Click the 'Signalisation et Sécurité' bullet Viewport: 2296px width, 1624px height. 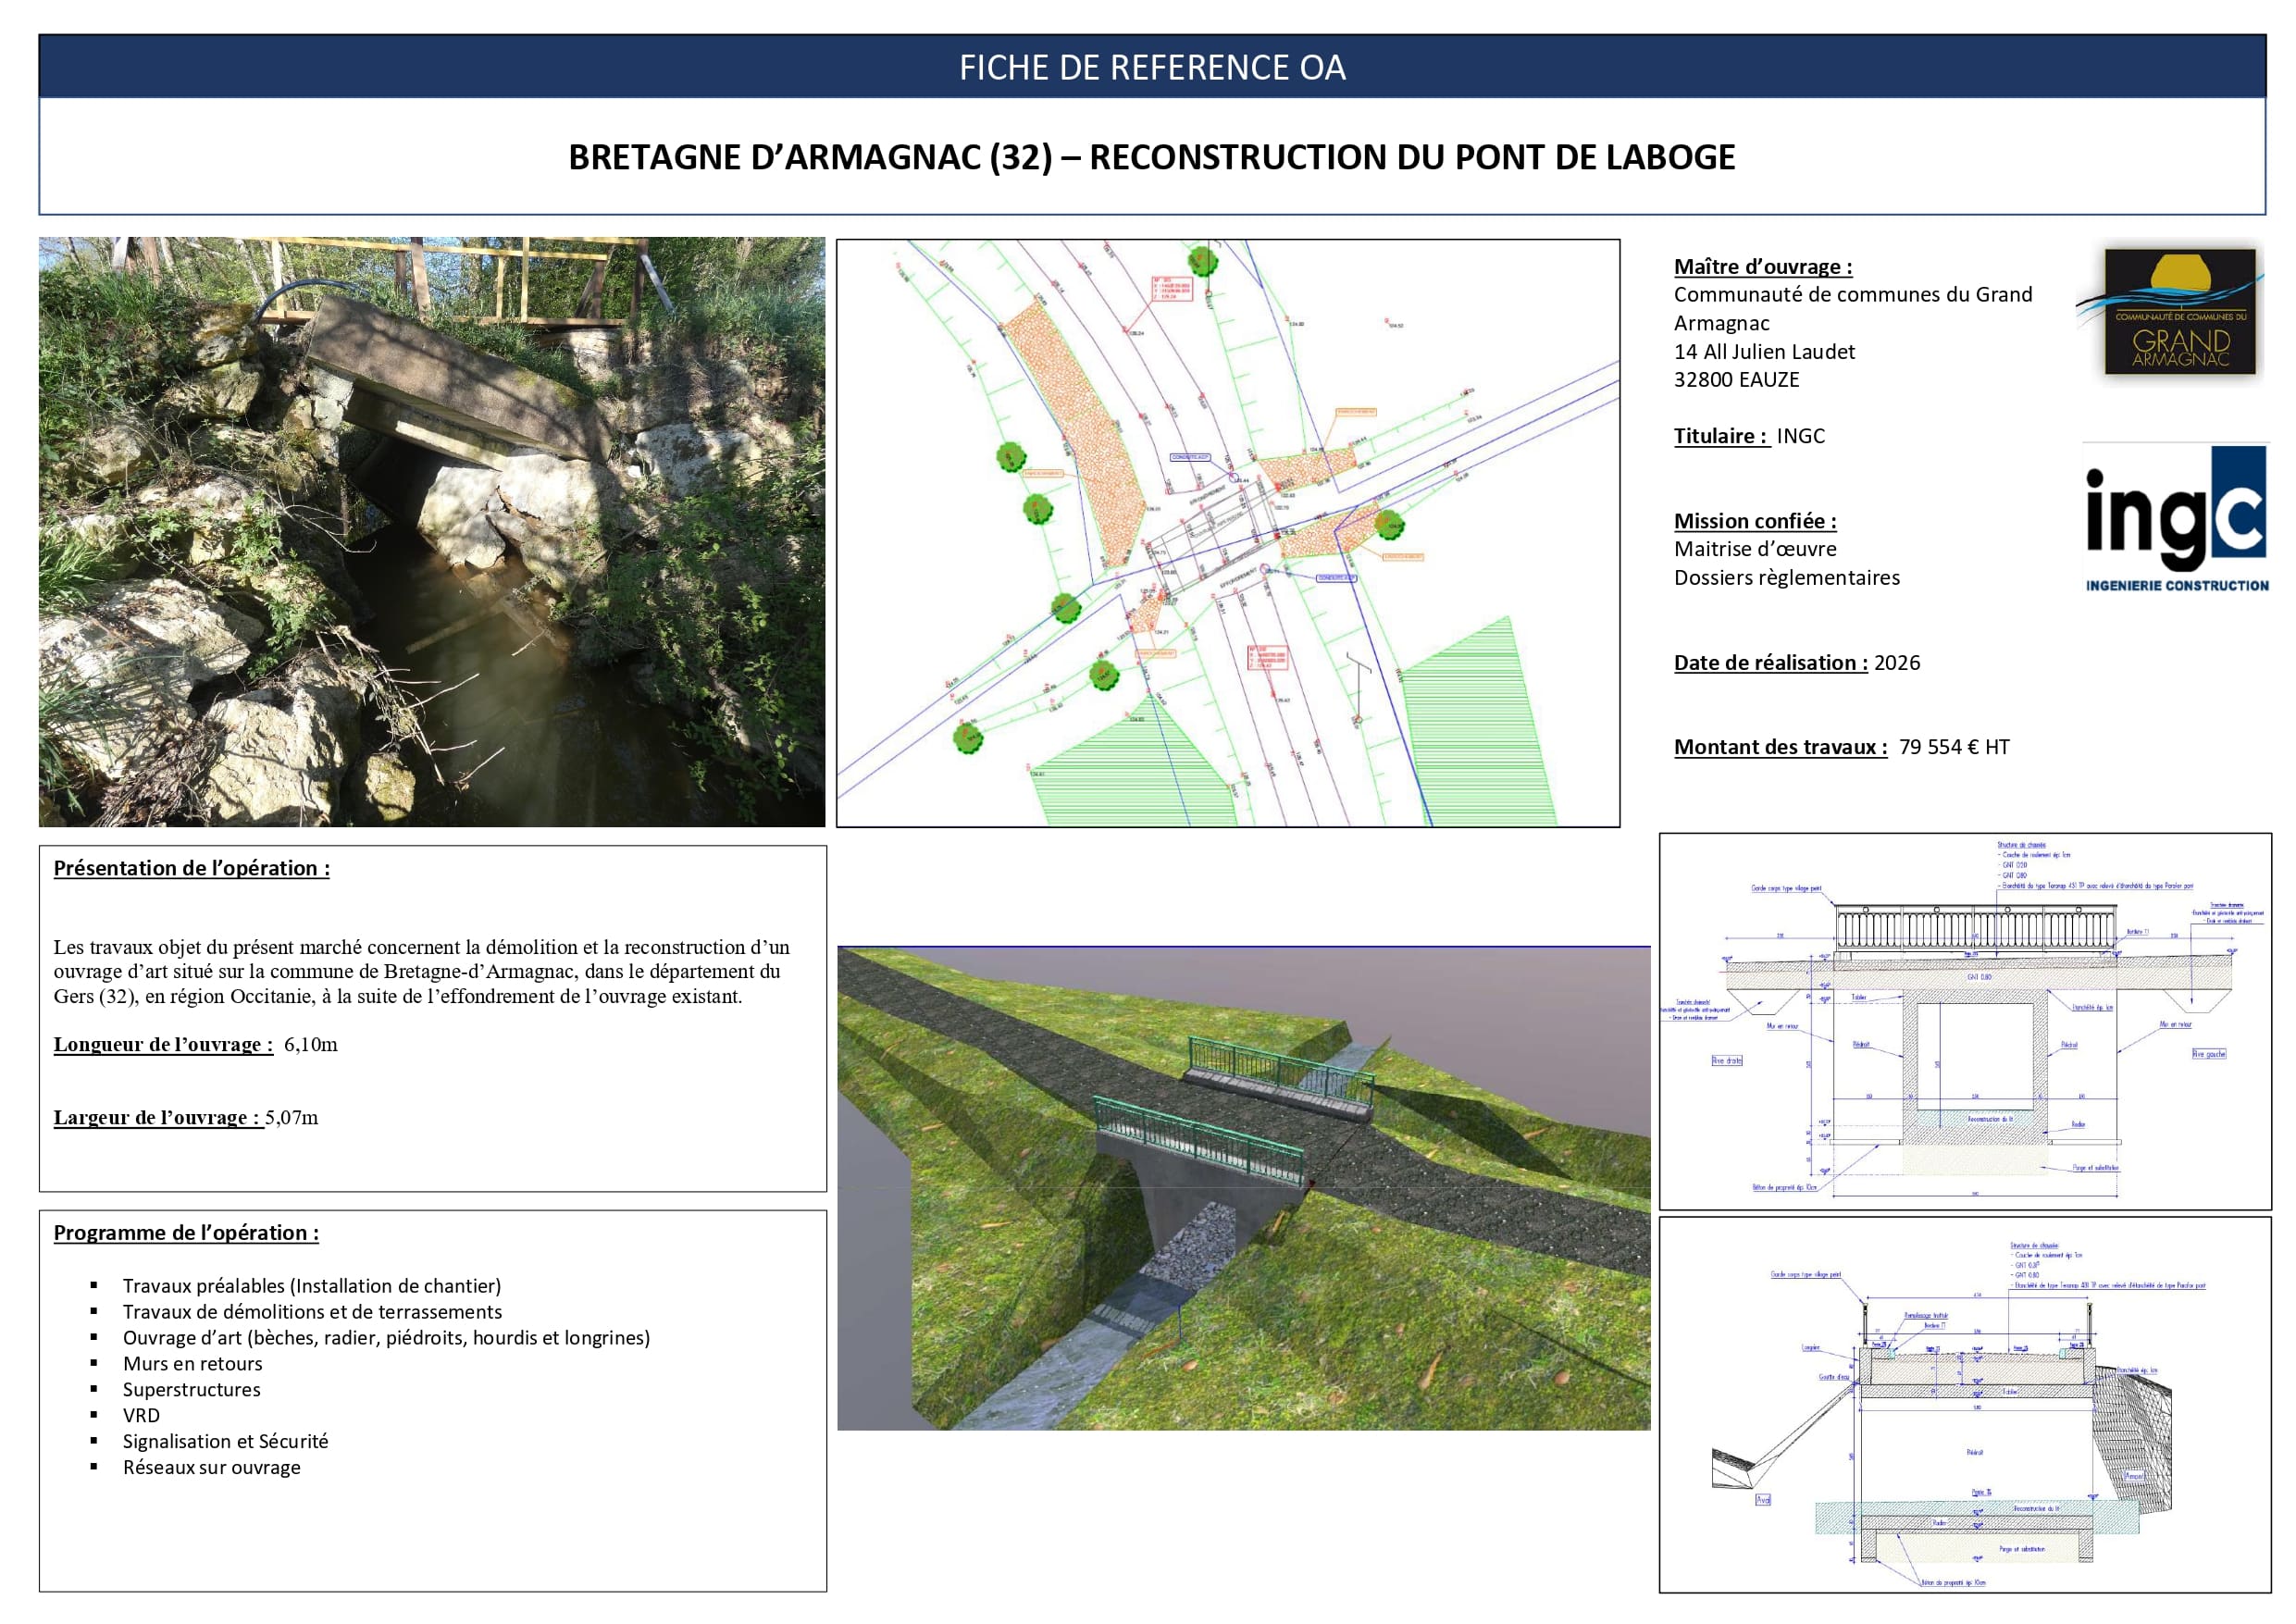pyautogui.click(x=226, y=1442)
